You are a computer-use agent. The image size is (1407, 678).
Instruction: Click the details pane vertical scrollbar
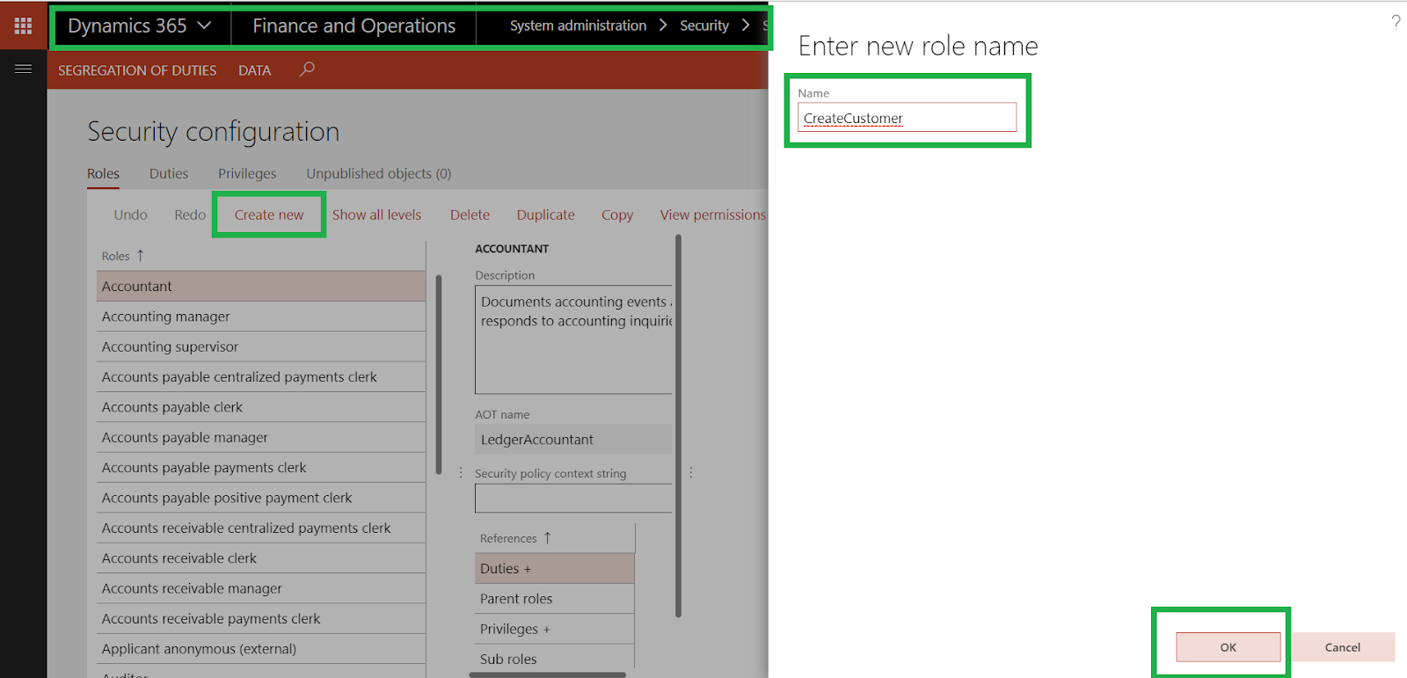[x=678, y=426]
